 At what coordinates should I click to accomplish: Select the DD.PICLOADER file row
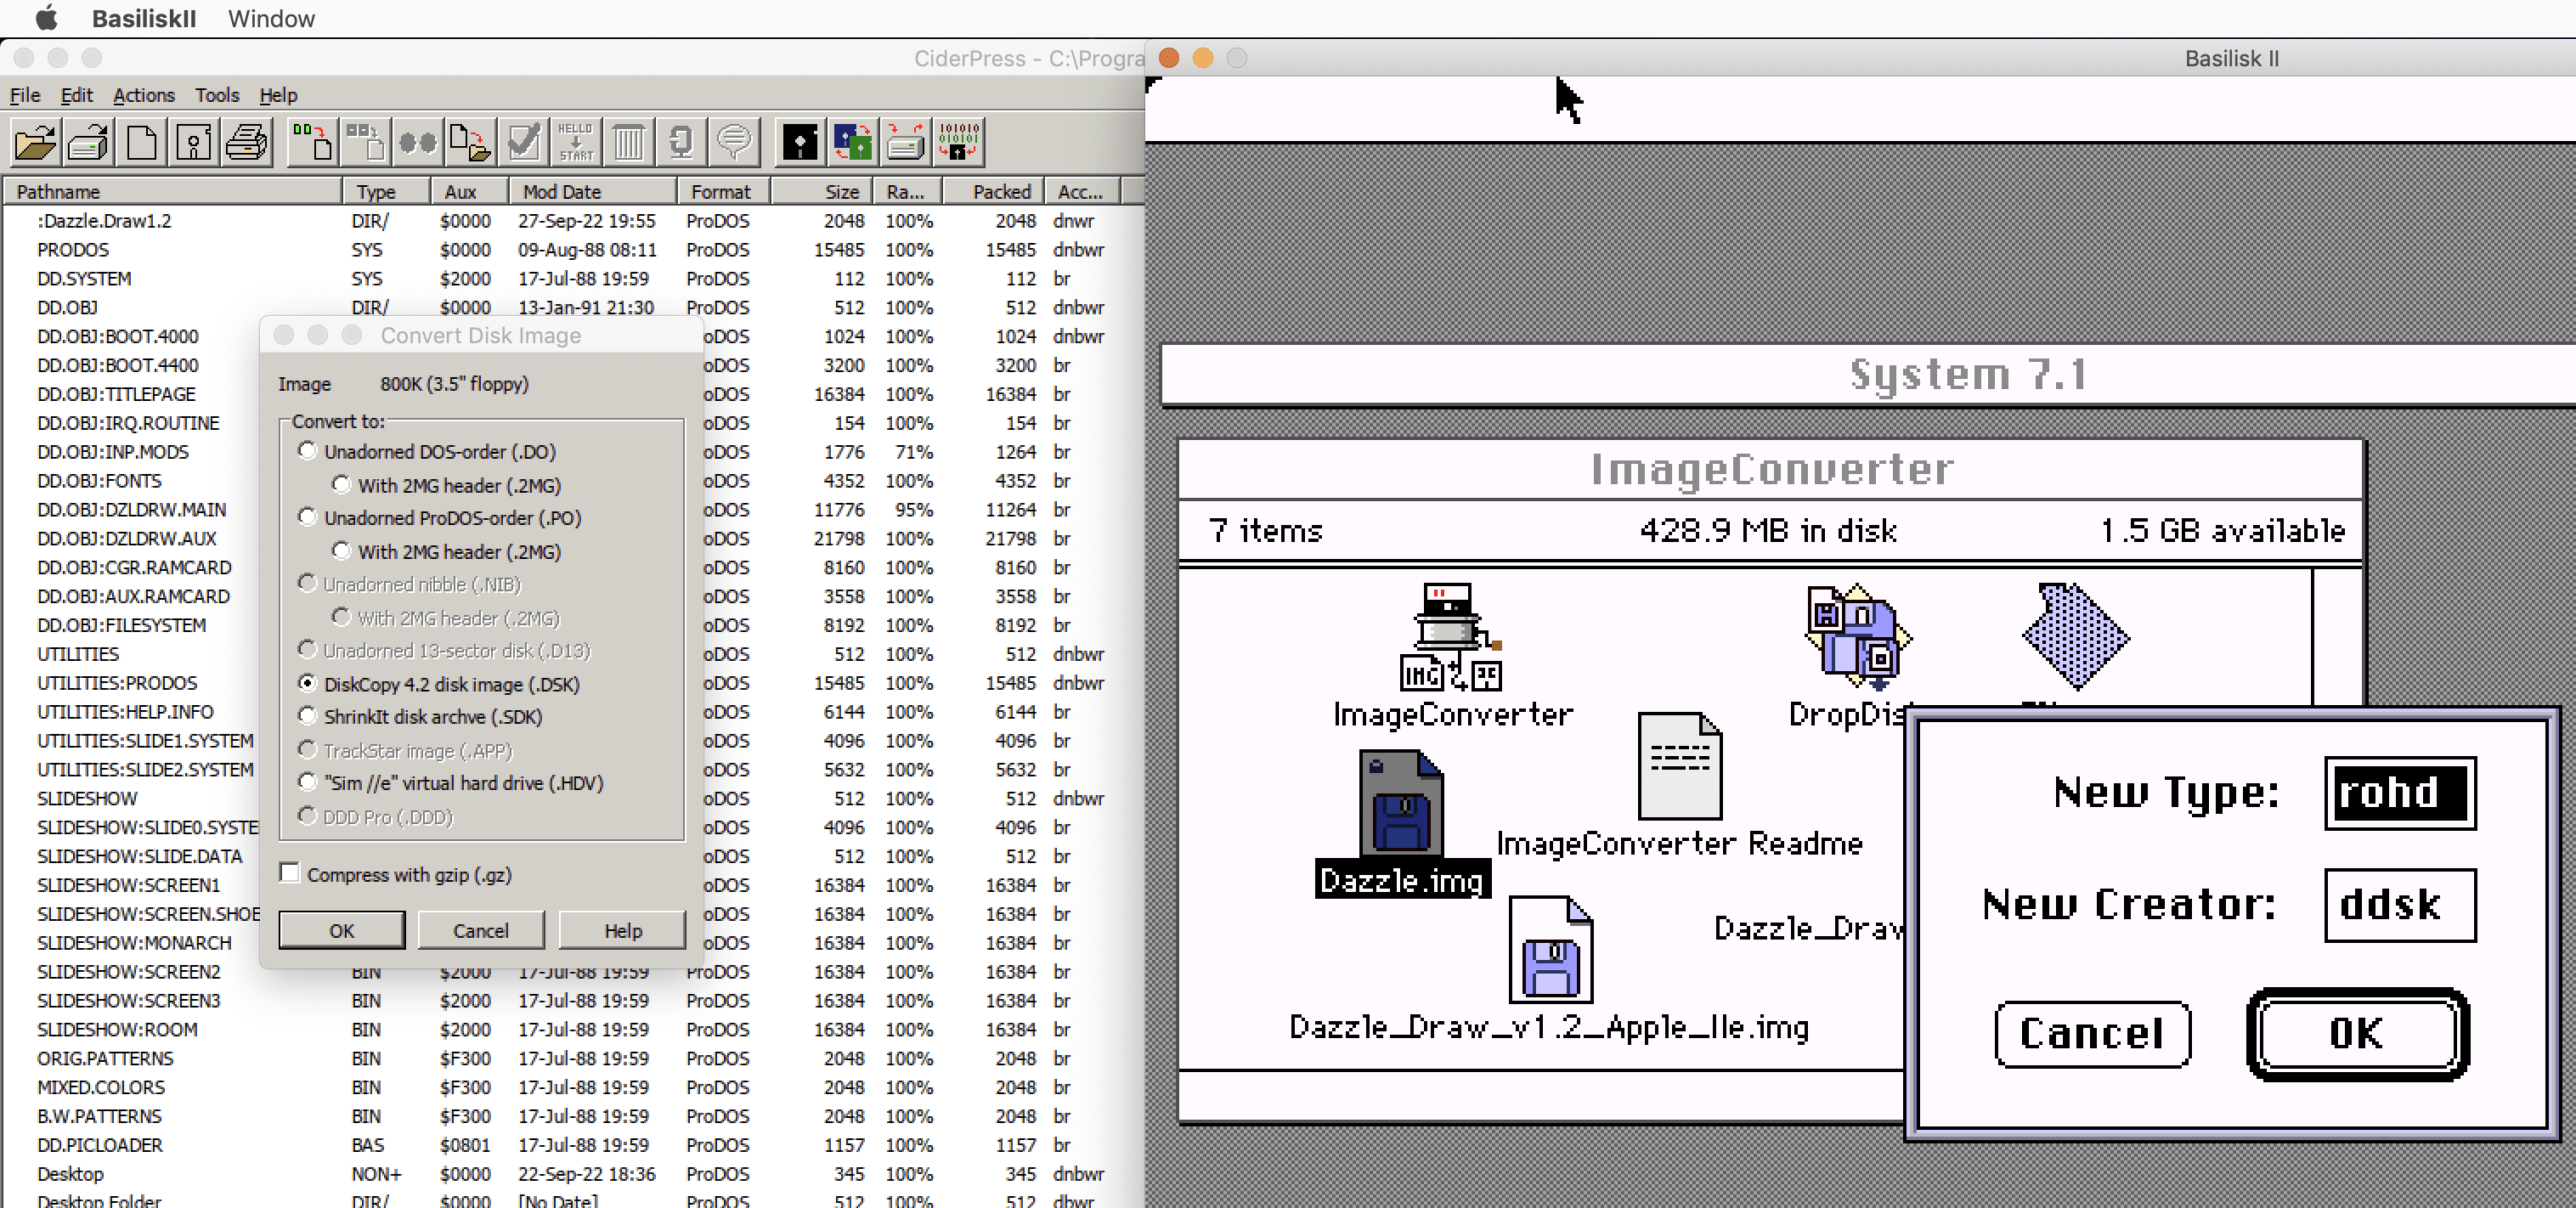click(x=570, y=1144)
